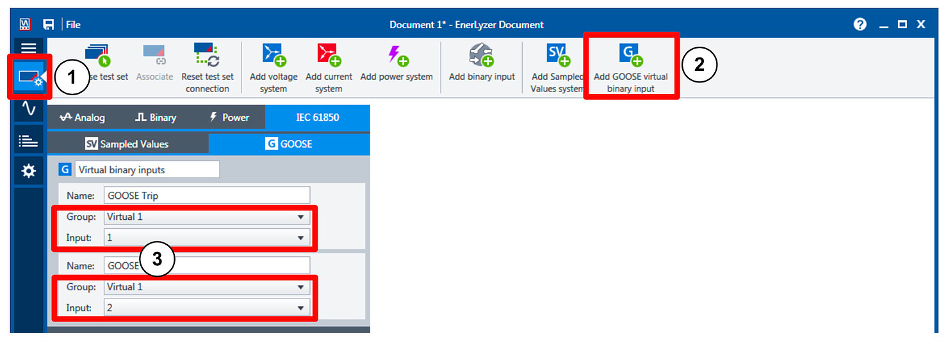Open Group dropdown for GOOSE Trip
The height and width of the screenshot is (342, 948).
point(206,217)
